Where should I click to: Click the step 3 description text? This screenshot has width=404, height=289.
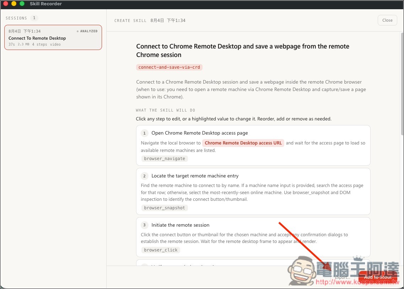point(244,238)
